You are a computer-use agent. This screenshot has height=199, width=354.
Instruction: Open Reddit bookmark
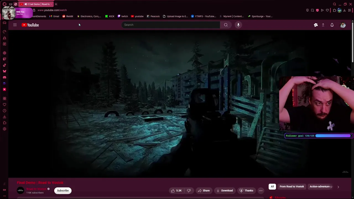coord(68,16)
